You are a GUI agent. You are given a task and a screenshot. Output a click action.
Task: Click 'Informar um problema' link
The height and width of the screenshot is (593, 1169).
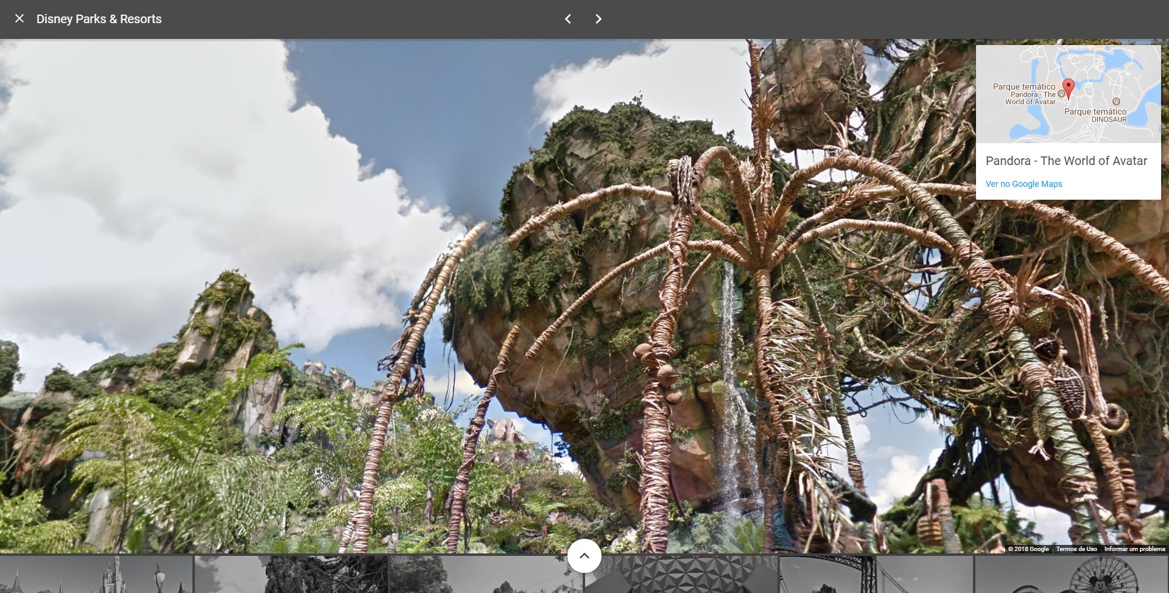click(1134, 549)
